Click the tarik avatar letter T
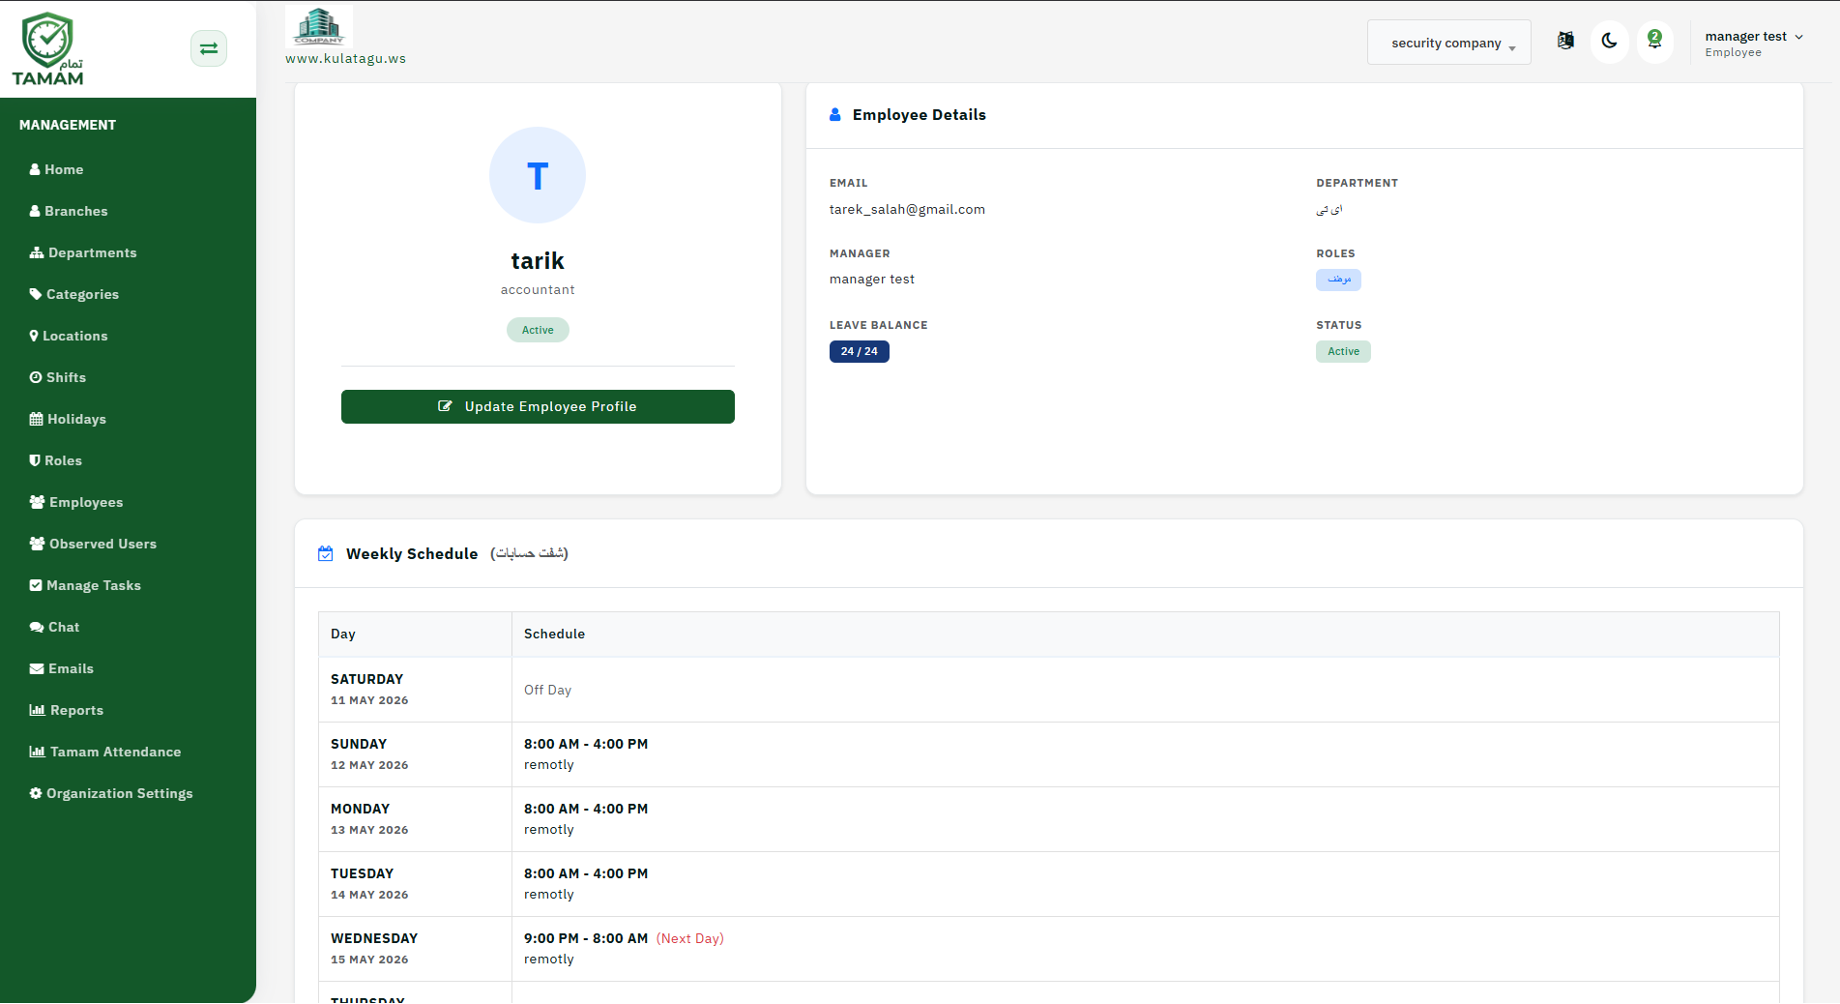The image size is (1840, 1004). coord(538,175)
